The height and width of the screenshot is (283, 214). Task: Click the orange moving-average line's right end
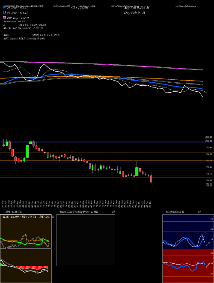coord(202,81)
